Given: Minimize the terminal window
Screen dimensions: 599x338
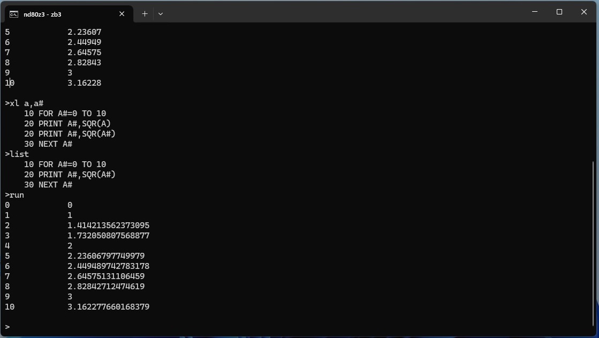Looking at the screenshot, I should click(535, 12).
